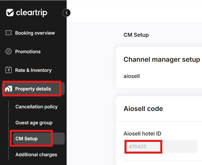
Task: Open the Booking overview text label
Action: click(35, 33)
